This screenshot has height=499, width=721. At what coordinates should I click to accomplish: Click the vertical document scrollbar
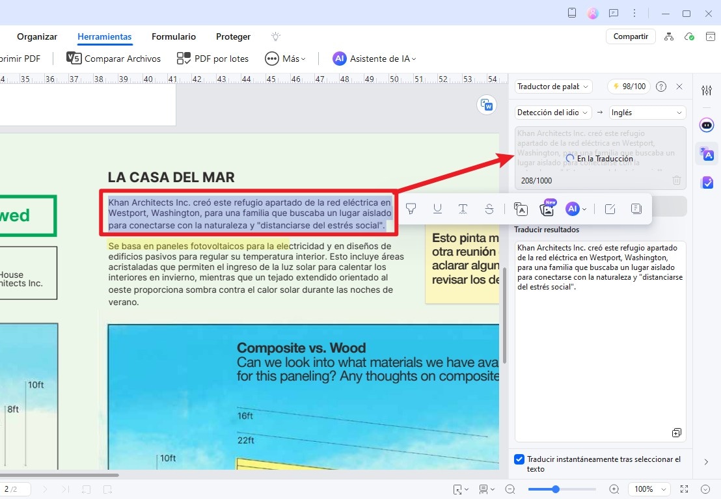click(x=504, y=316)
